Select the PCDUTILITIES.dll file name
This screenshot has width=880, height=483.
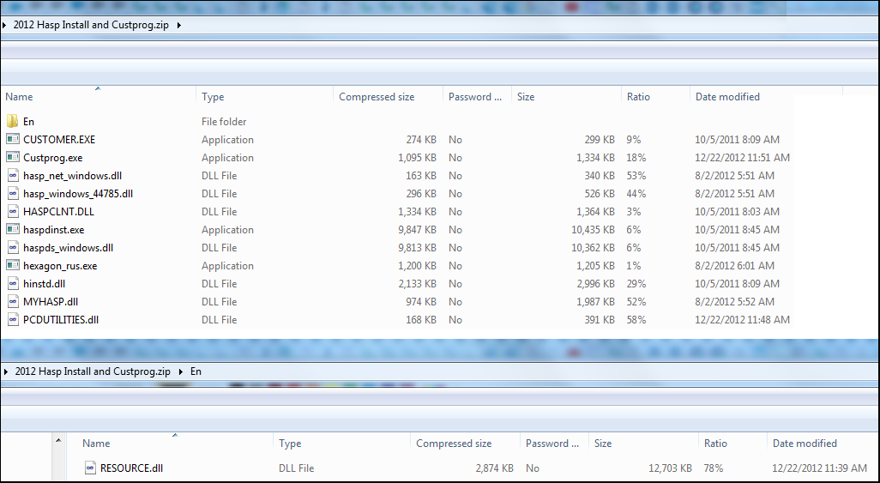click(x=61, y=319)
